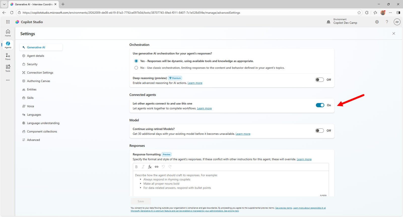This screenshot has width=403, height=217.
Task: Open the app launcher waffle icon
Action: 8,22
